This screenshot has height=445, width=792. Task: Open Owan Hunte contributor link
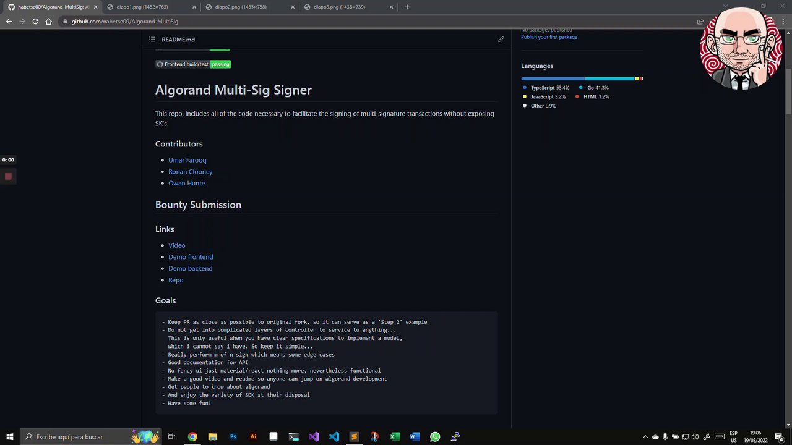coord(186,183)
